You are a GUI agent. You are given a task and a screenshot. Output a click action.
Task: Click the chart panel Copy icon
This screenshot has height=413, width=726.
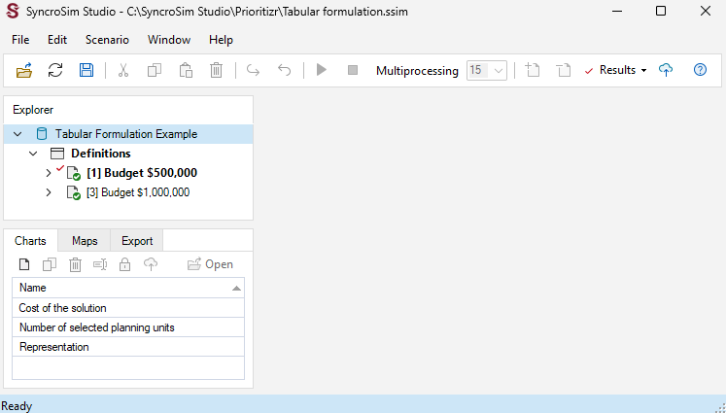tap(50, 265)
